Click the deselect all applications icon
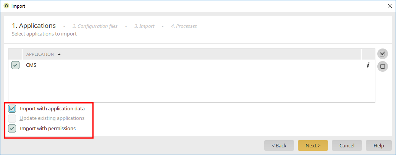Image resolution: width=396 pixels, height=155 pixels. pyautogui.click(x=382, y=66)
